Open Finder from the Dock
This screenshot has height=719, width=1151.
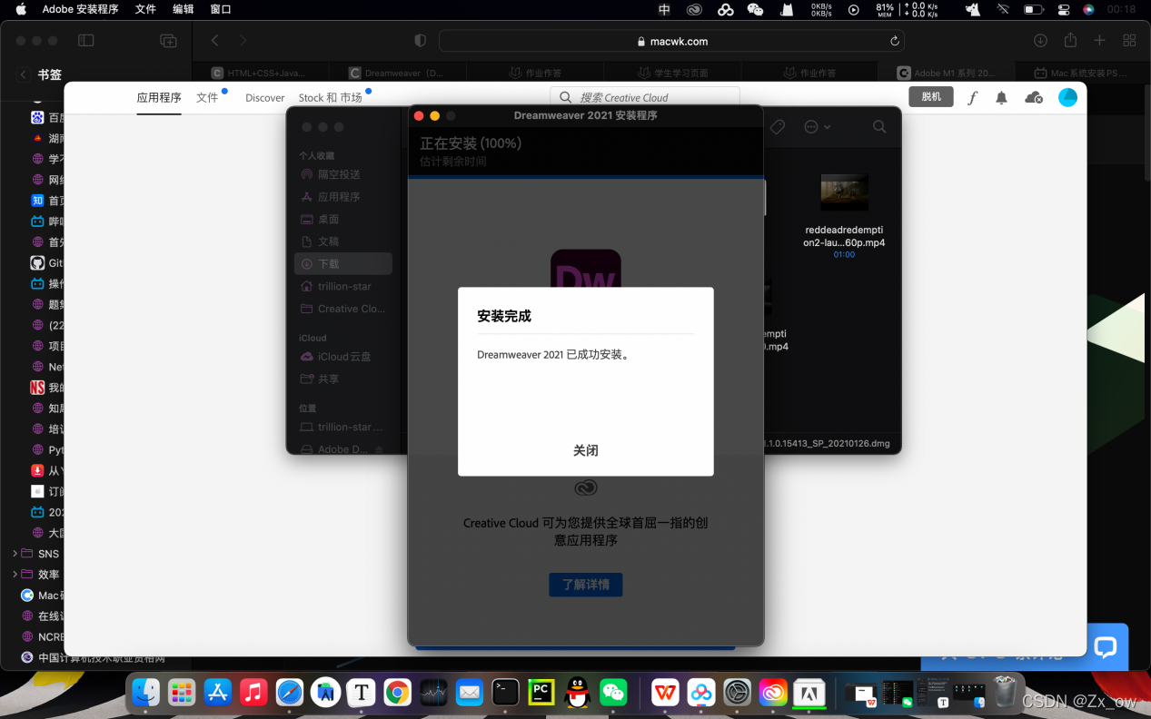(x=146, y=694)
